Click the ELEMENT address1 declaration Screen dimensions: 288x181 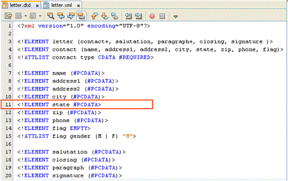68,81
